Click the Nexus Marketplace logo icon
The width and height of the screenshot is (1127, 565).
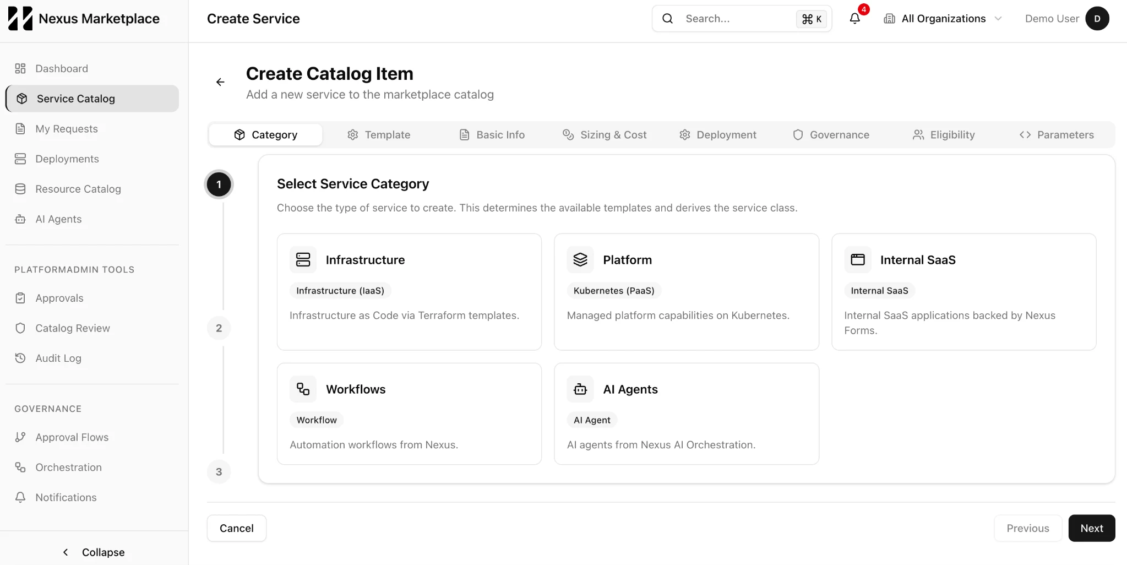click(x=20, y=19)
